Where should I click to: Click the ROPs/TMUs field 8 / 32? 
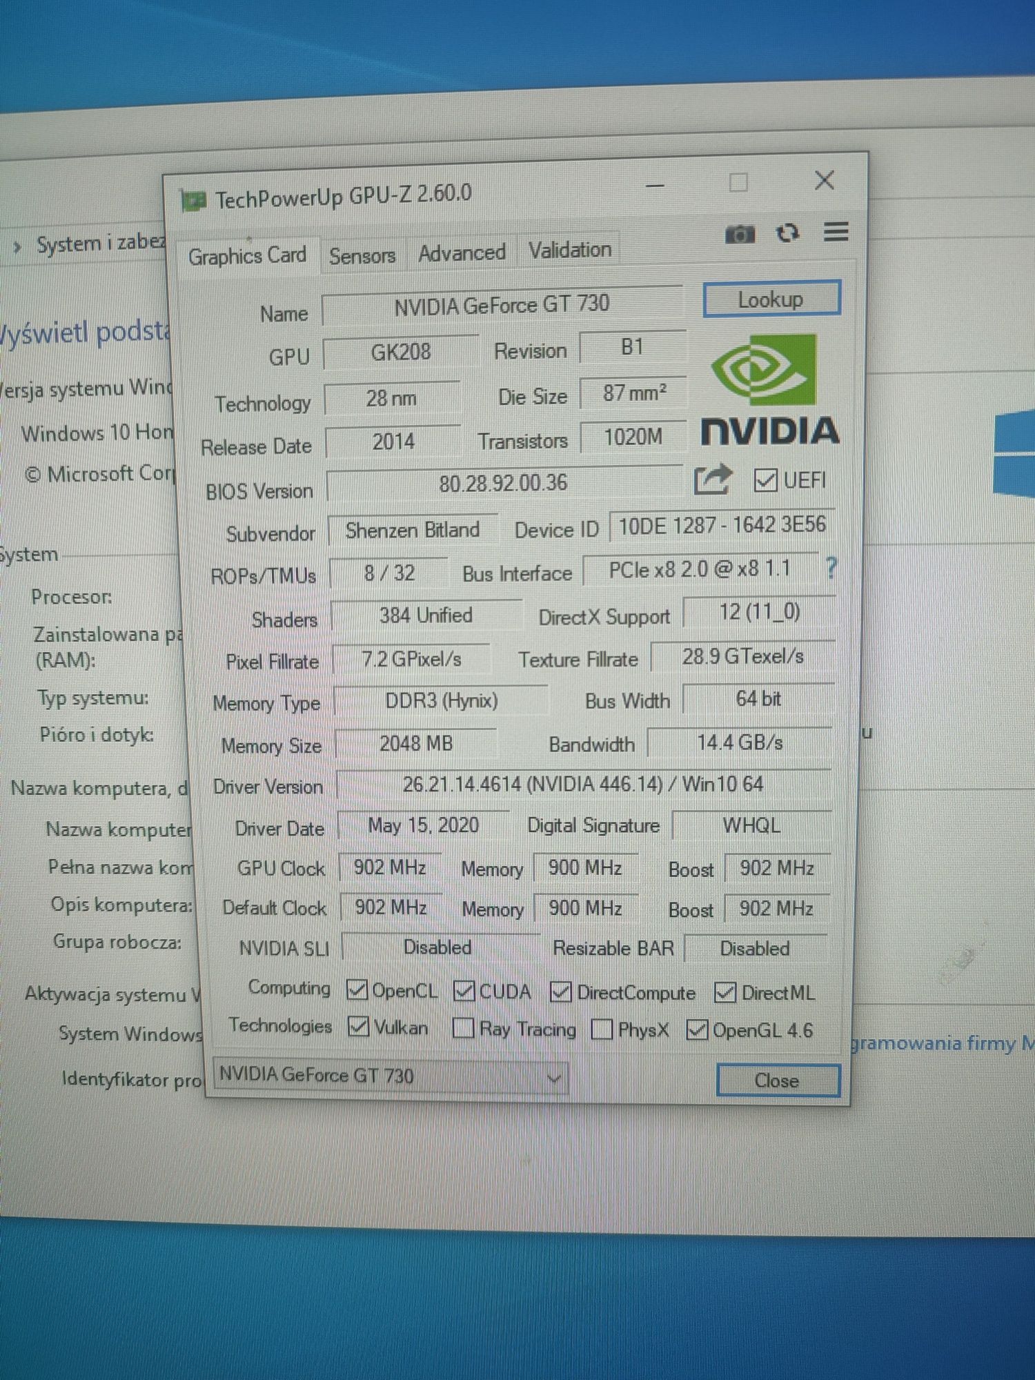pyautogui.click(x=389, y=573)
